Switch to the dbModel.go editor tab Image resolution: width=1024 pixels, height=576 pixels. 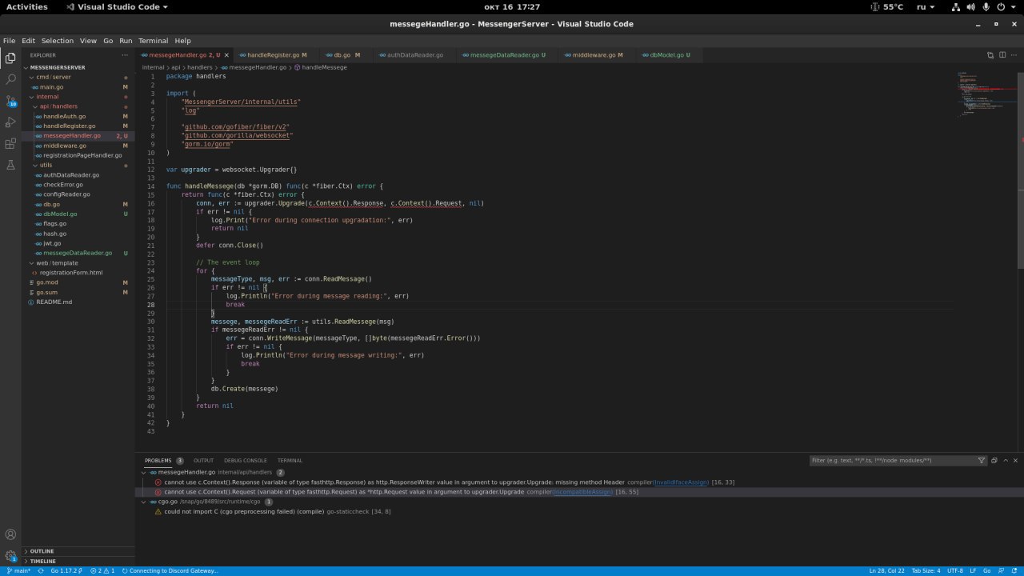(x=666, y=55)
